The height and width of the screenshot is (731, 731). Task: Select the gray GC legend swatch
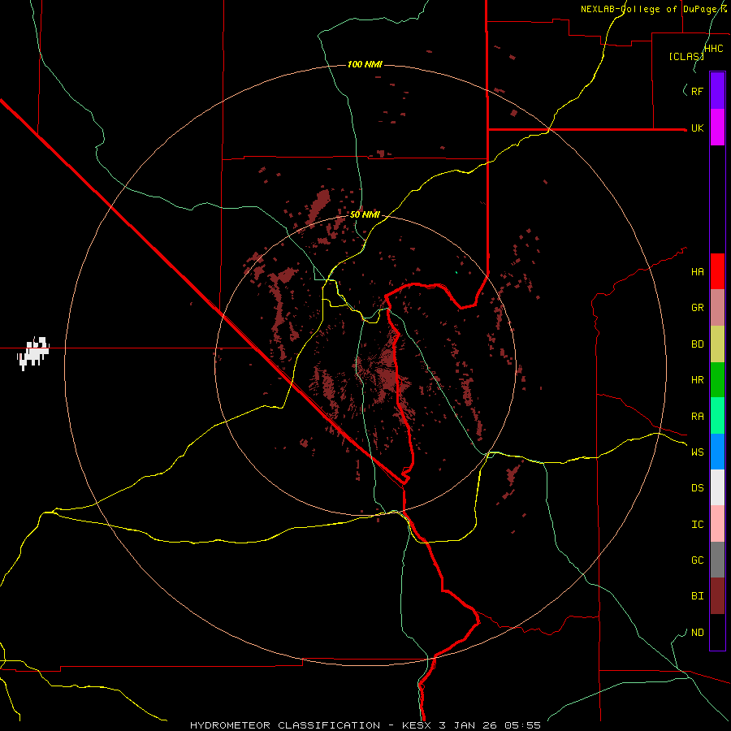coord(717,560)
